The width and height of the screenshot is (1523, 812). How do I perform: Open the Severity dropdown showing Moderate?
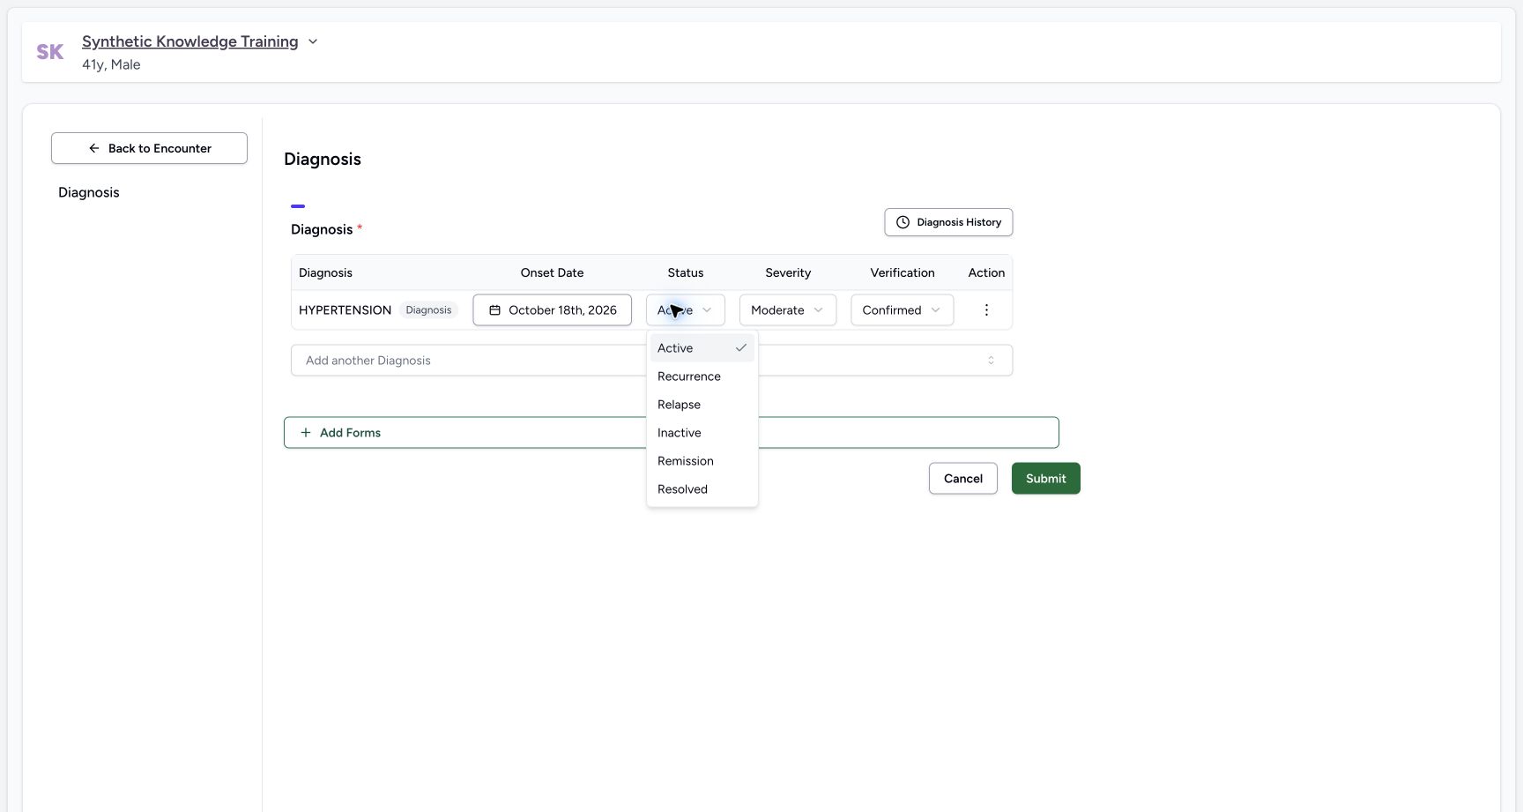pyautogui.click(x=787, y=310)
